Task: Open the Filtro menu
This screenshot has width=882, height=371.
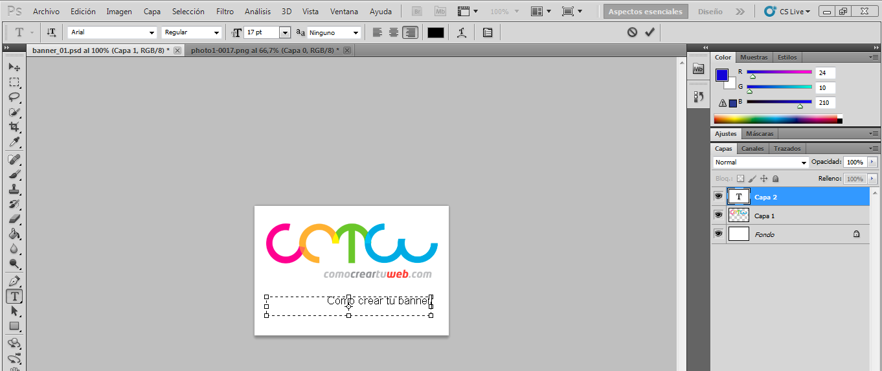Action: tap(225, 12)
